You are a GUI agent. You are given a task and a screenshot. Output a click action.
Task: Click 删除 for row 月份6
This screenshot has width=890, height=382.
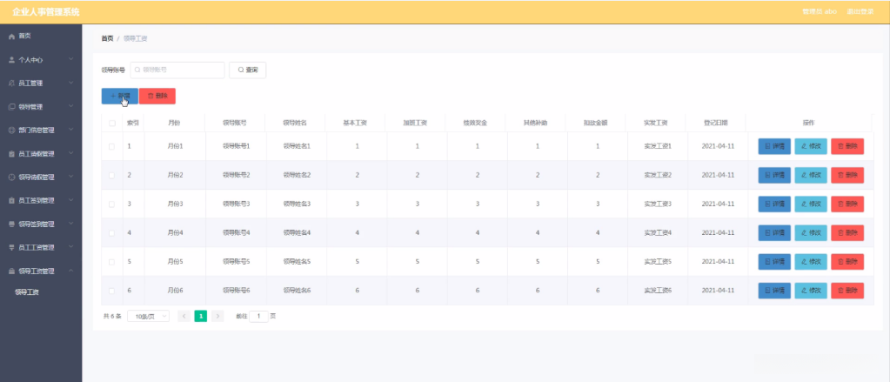click(847, 291)
